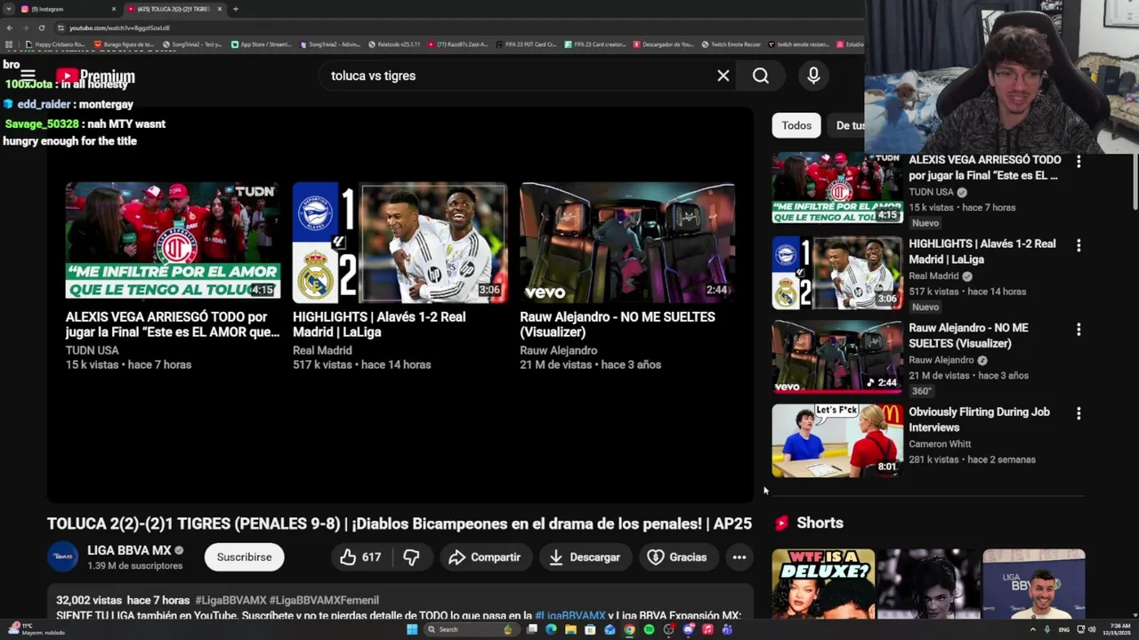Open options menu for Alexis Vega sidebar video
This screenshot has width=1139, height=640.
[x=1078, y=162]
